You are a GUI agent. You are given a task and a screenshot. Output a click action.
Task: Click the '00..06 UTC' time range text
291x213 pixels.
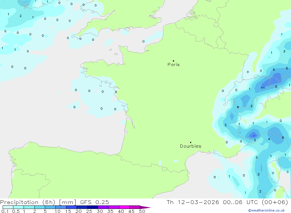[241, 202]
